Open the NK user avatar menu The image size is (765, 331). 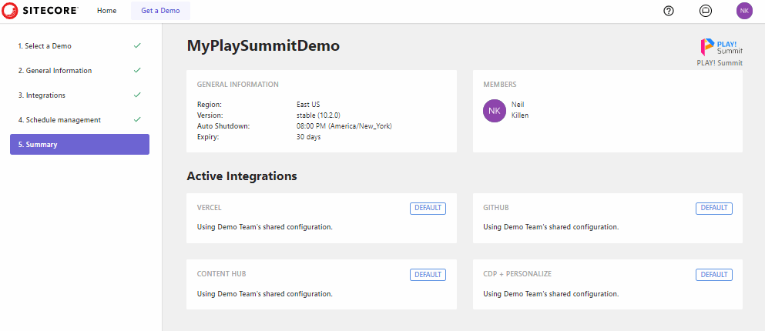743,11
